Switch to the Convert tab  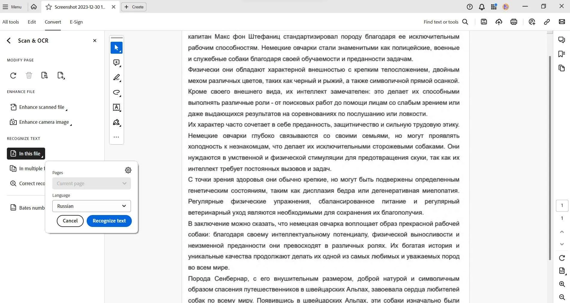[x=53, y=21]
